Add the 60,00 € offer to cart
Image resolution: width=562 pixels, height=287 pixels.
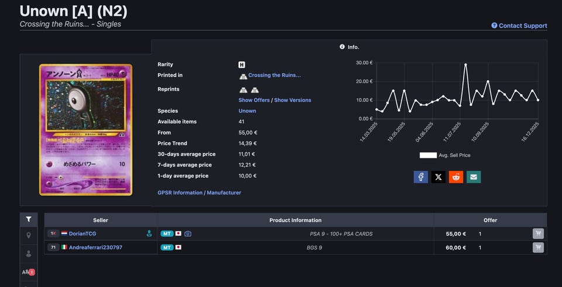coord(538,247)
